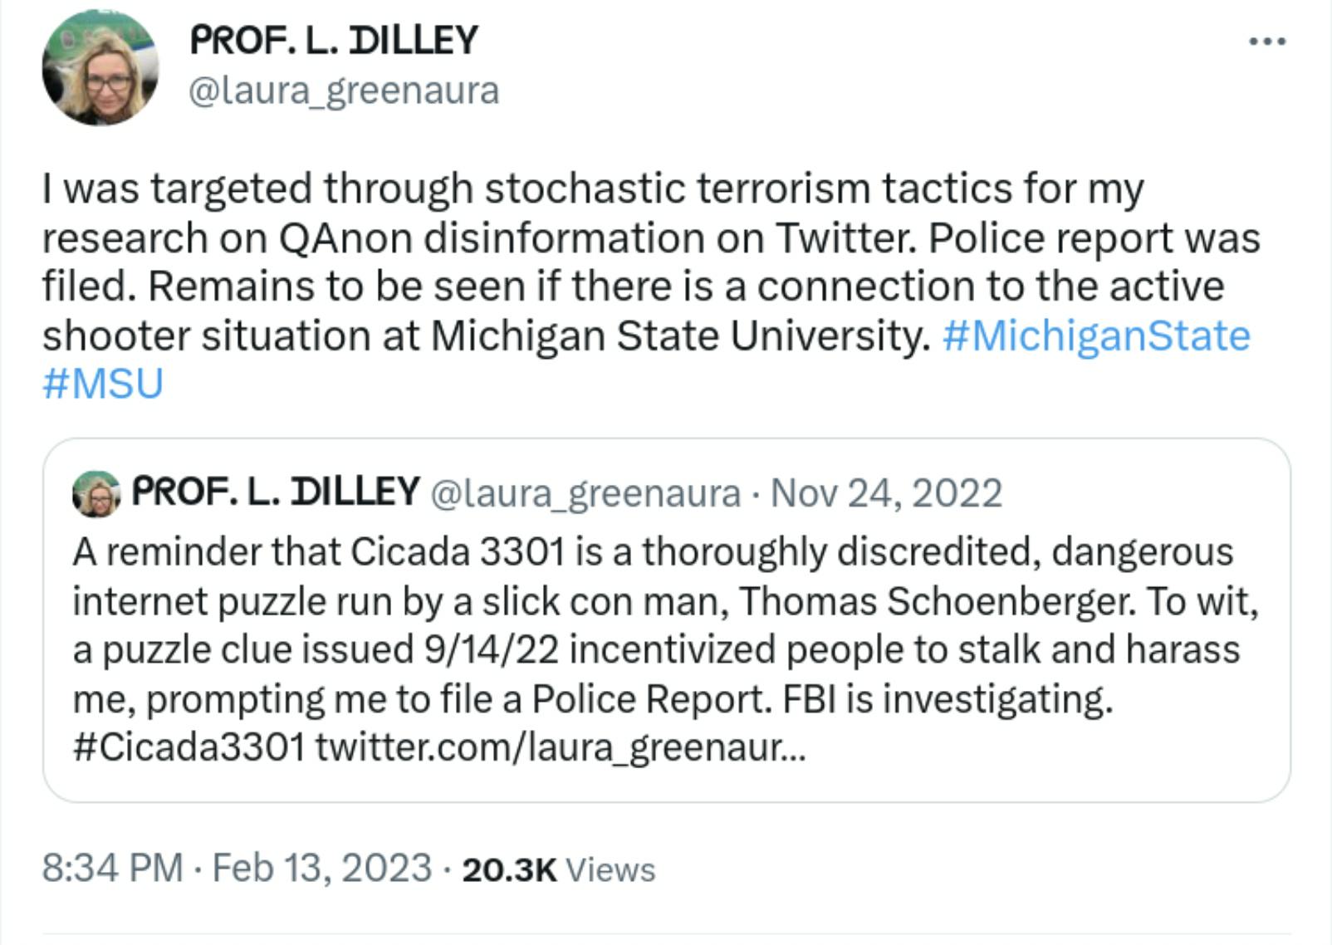Image resolution: width=1332 pixels, height=945 pixels.
Task: Follow the #Cicada3301 hashtag
Action: (x=189, y=747)
